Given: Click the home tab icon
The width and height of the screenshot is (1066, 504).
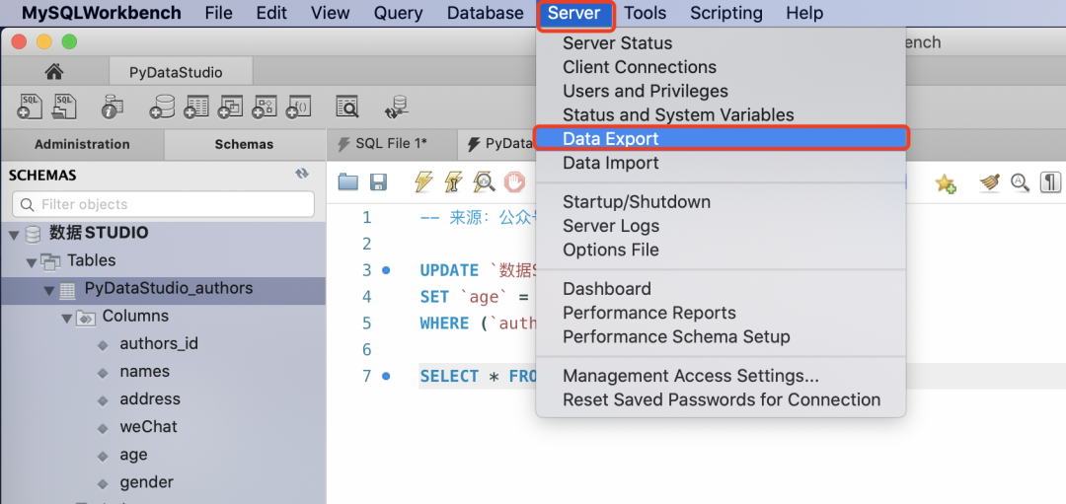Looking at the screenshot, I should 53,71.
